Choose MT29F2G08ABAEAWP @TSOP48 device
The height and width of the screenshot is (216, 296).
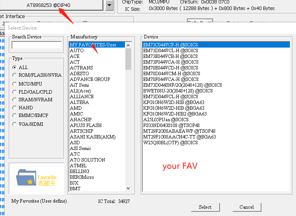click(x=179, y=131)
